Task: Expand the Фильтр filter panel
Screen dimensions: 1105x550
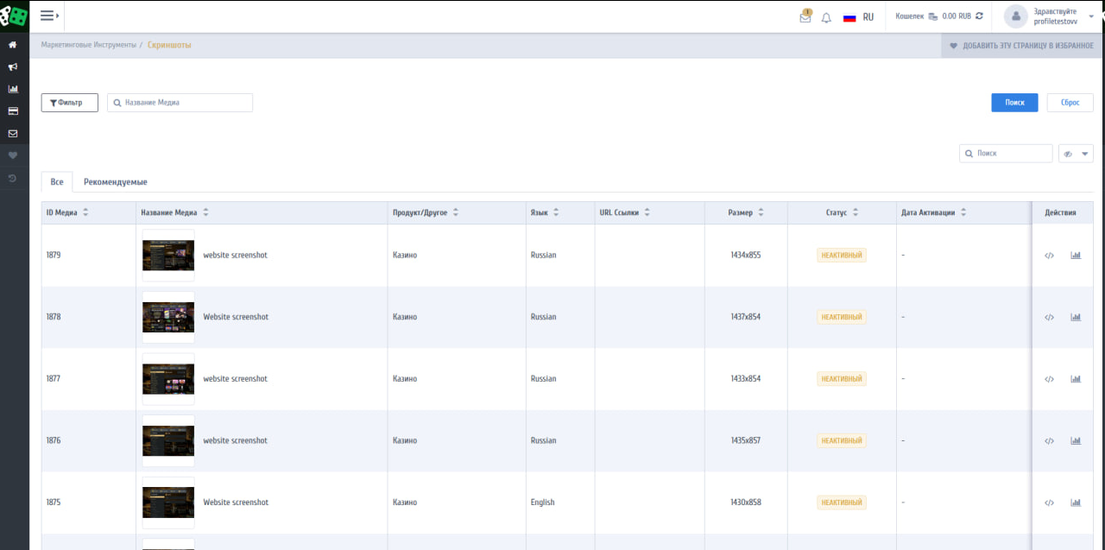Action: [69, 103]
